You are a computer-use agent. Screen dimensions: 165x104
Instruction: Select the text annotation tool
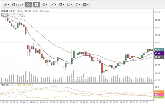(x=77, y=4)
